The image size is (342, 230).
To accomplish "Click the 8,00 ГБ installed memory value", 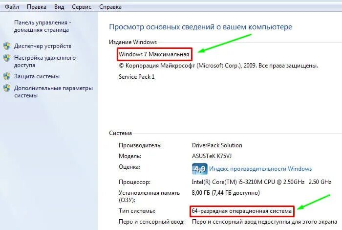I will pyautogui.click(x=226, y=193).
